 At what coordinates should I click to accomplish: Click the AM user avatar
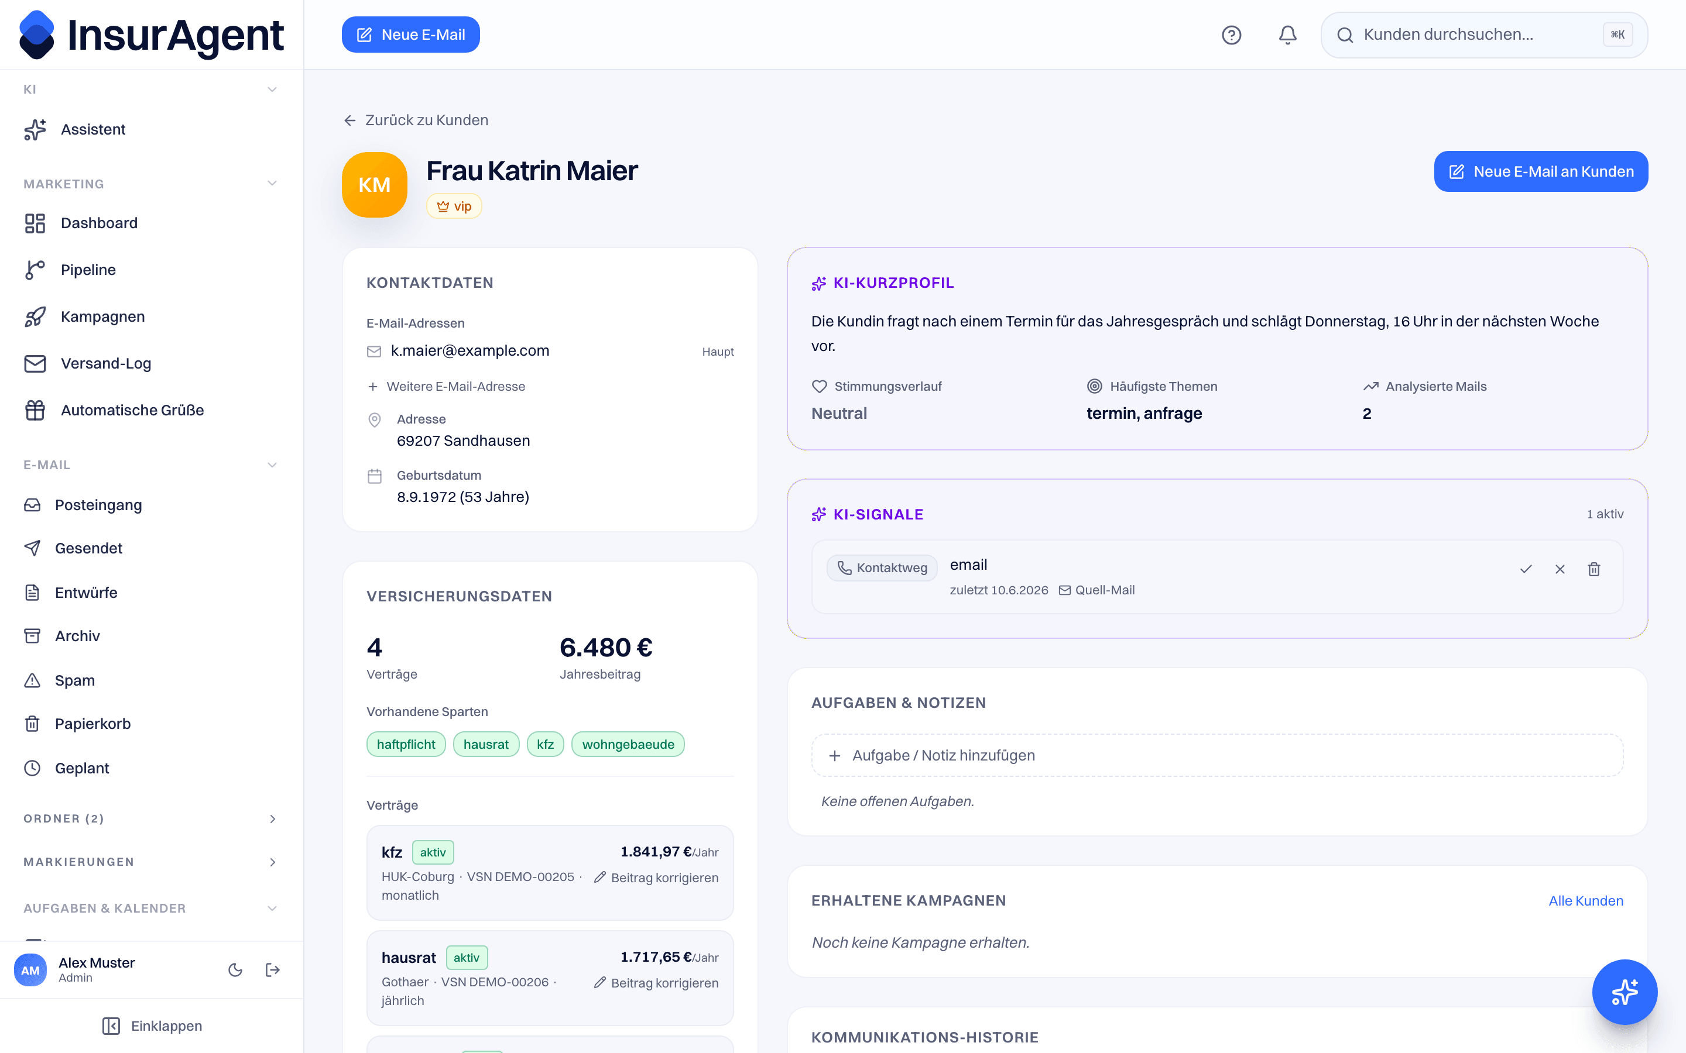(x=30, y=969)
